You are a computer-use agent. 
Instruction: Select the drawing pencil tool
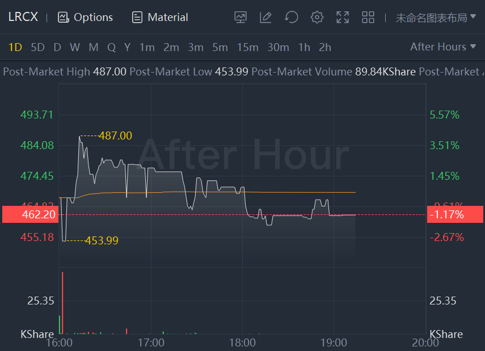point(265,18)
